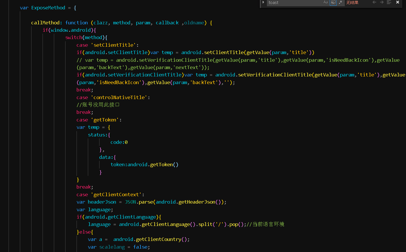The width and height of the screenshot is (406, 252).
Task: Click '.split('/')' in the language assignment
Action: pos(211,224)
